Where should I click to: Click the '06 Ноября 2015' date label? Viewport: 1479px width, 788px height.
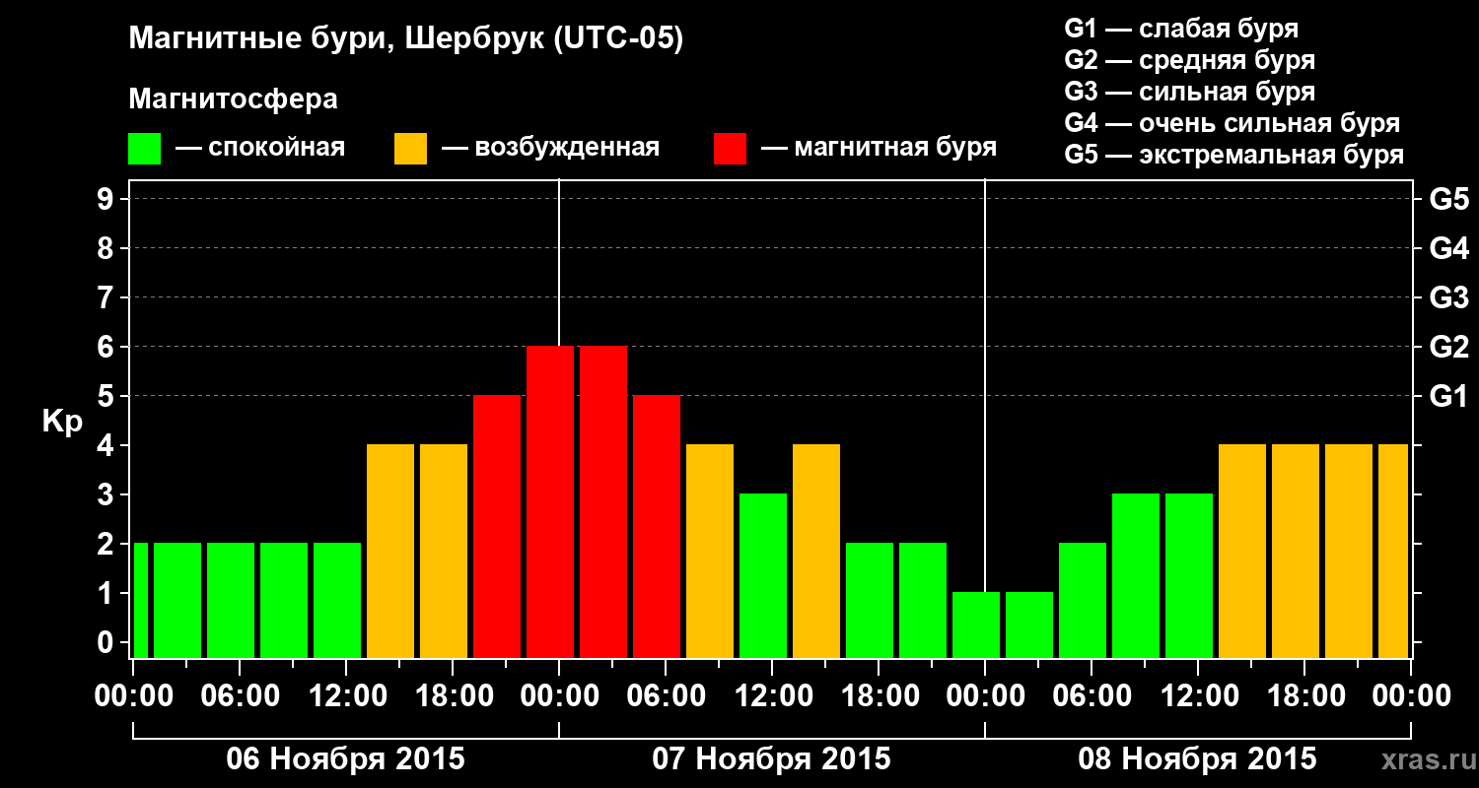pyautogui.click(x=345, y=759)
